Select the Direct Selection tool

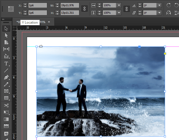click(6, 35)
